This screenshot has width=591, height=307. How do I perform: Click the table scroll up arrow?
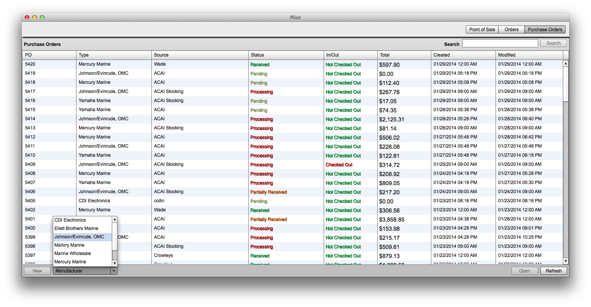[566, 63]
